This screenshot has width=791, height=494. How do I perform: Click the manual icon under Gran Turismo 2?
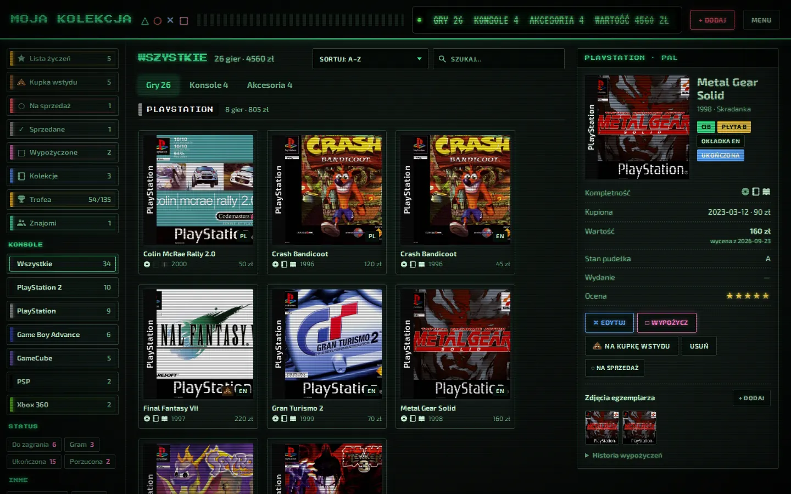[x=293, y=419]
